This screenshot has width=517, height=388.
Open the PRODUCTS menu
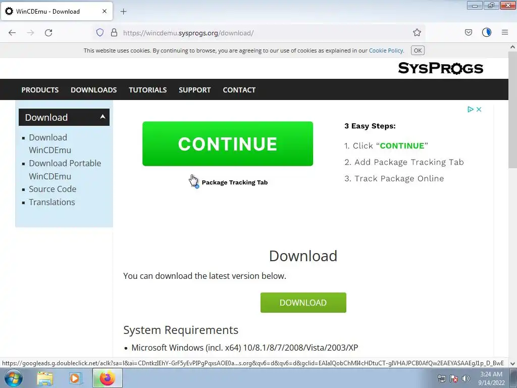(40, 90)
